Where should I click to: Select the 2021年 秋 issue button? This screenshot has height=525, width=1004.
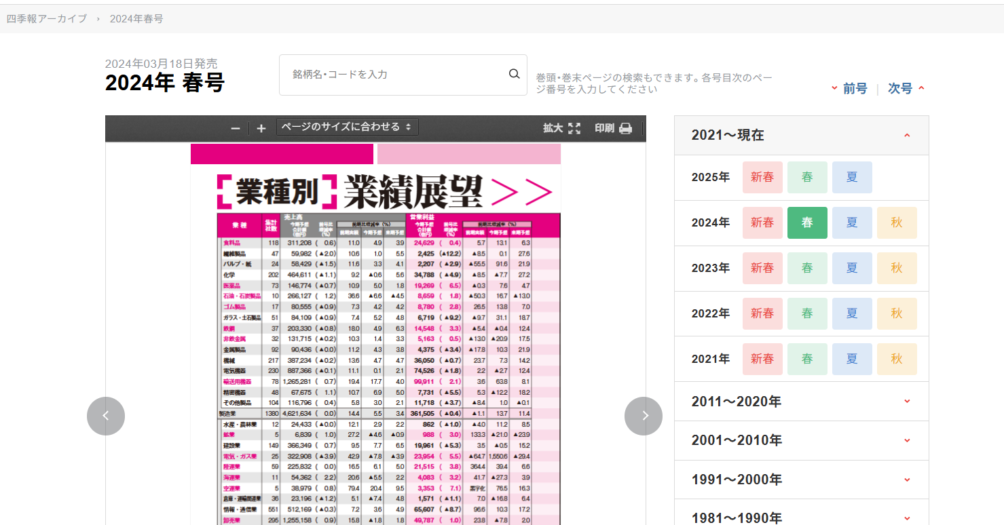pyautogui.click(x=897, y=359)
